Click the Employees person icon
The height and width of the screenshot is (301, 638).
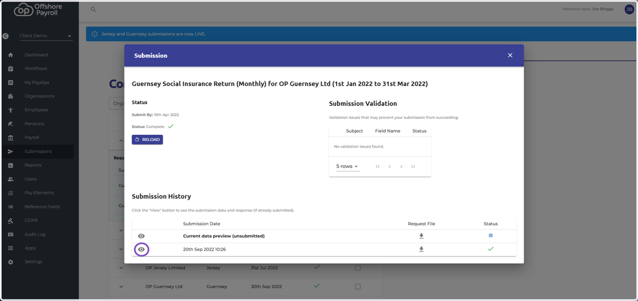click(x=11, y=110)
